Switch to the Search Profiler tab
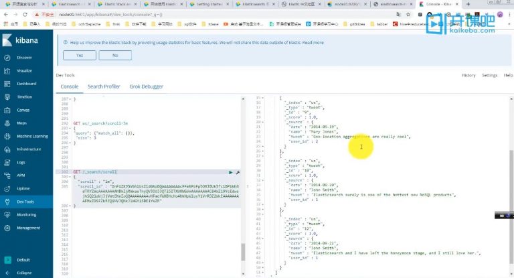 pos(104,86)
